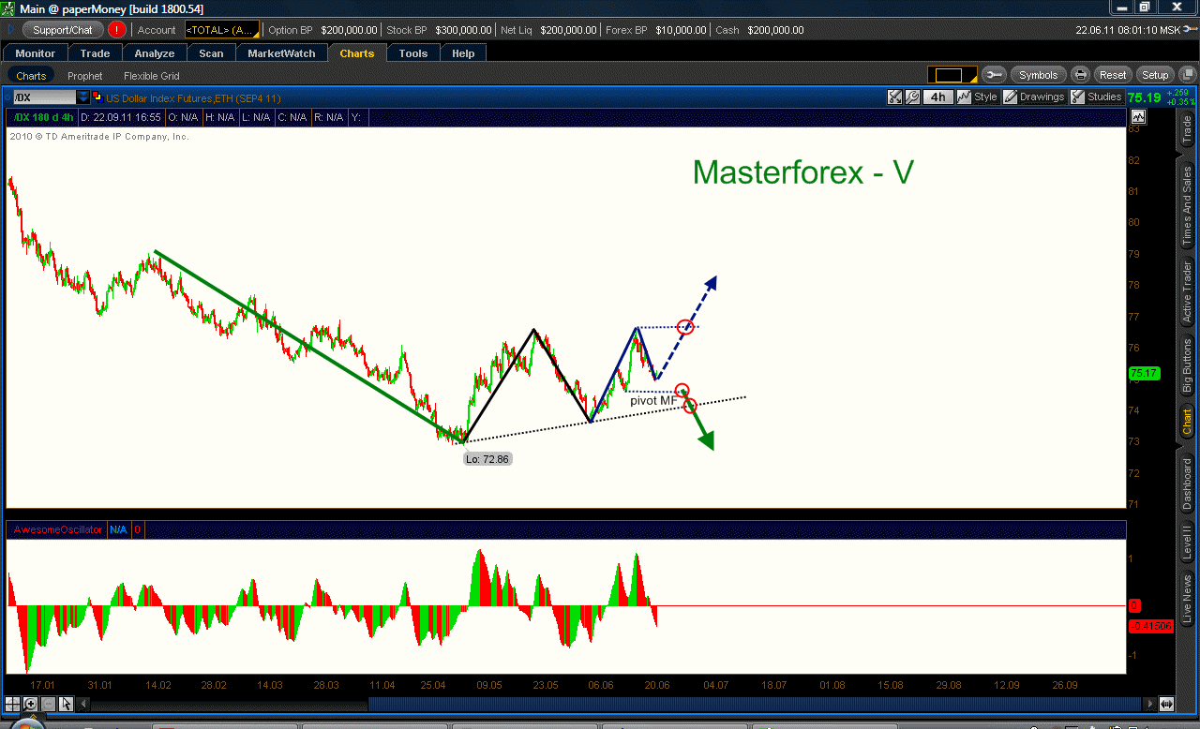Switch to the Trade tab

click(95, 53)
